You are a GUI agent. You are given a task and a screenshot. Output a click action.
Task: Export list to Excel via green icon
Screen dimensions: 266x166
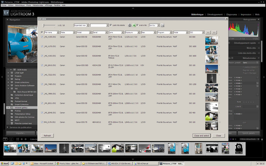point(134,25)
